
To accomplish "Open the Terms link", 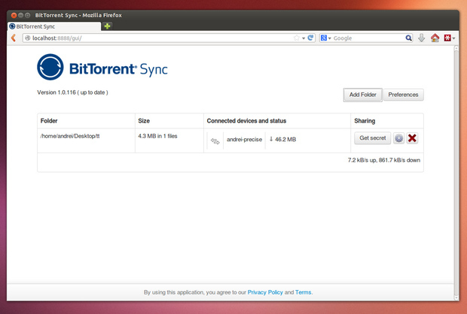I will pyautogui.click(x=304, y=292).
